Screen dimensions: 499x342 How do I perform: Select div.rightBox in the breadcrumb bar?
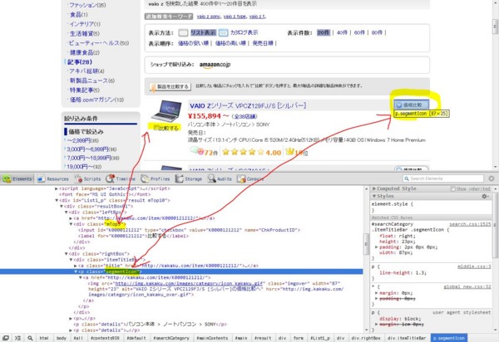[x=366, y=338]
